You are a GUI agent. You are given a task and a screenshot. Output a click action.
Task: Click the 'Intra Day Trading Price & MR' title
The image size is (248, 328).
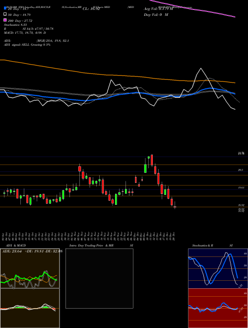tap(91, 246)
